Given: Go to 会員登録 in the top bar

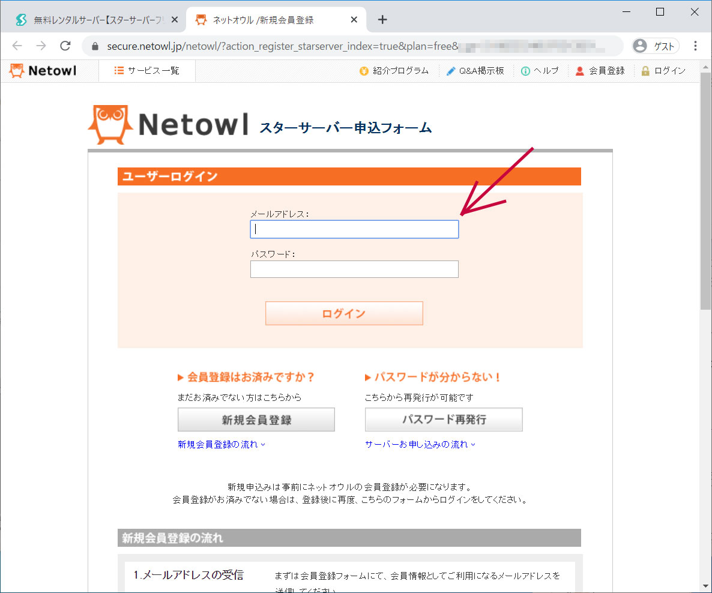Looking at the screenshot, I should [x=600, y=71].
